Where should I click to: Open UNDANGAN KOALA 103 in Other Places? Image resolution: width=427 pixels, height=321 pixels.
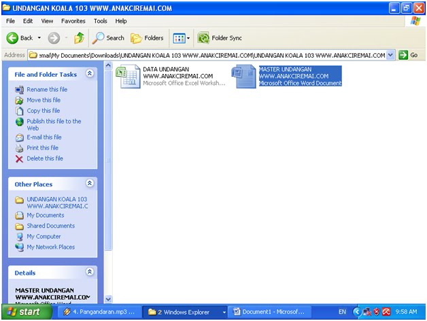coord(57,203)
